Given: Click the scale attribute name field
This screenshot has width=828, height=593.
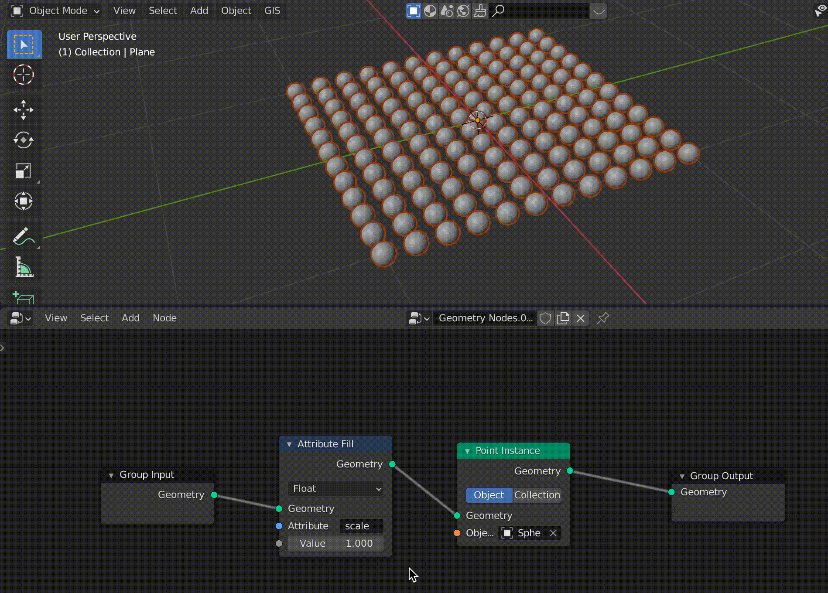Looking at the screenshot, I should click(361, 526).
